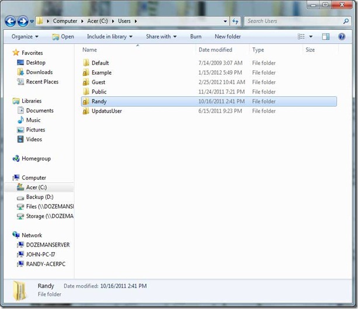Viewport: 358px width, 309px height.
Task: Click Computer in the navigation pane
Action: click(x=34, y=178)
